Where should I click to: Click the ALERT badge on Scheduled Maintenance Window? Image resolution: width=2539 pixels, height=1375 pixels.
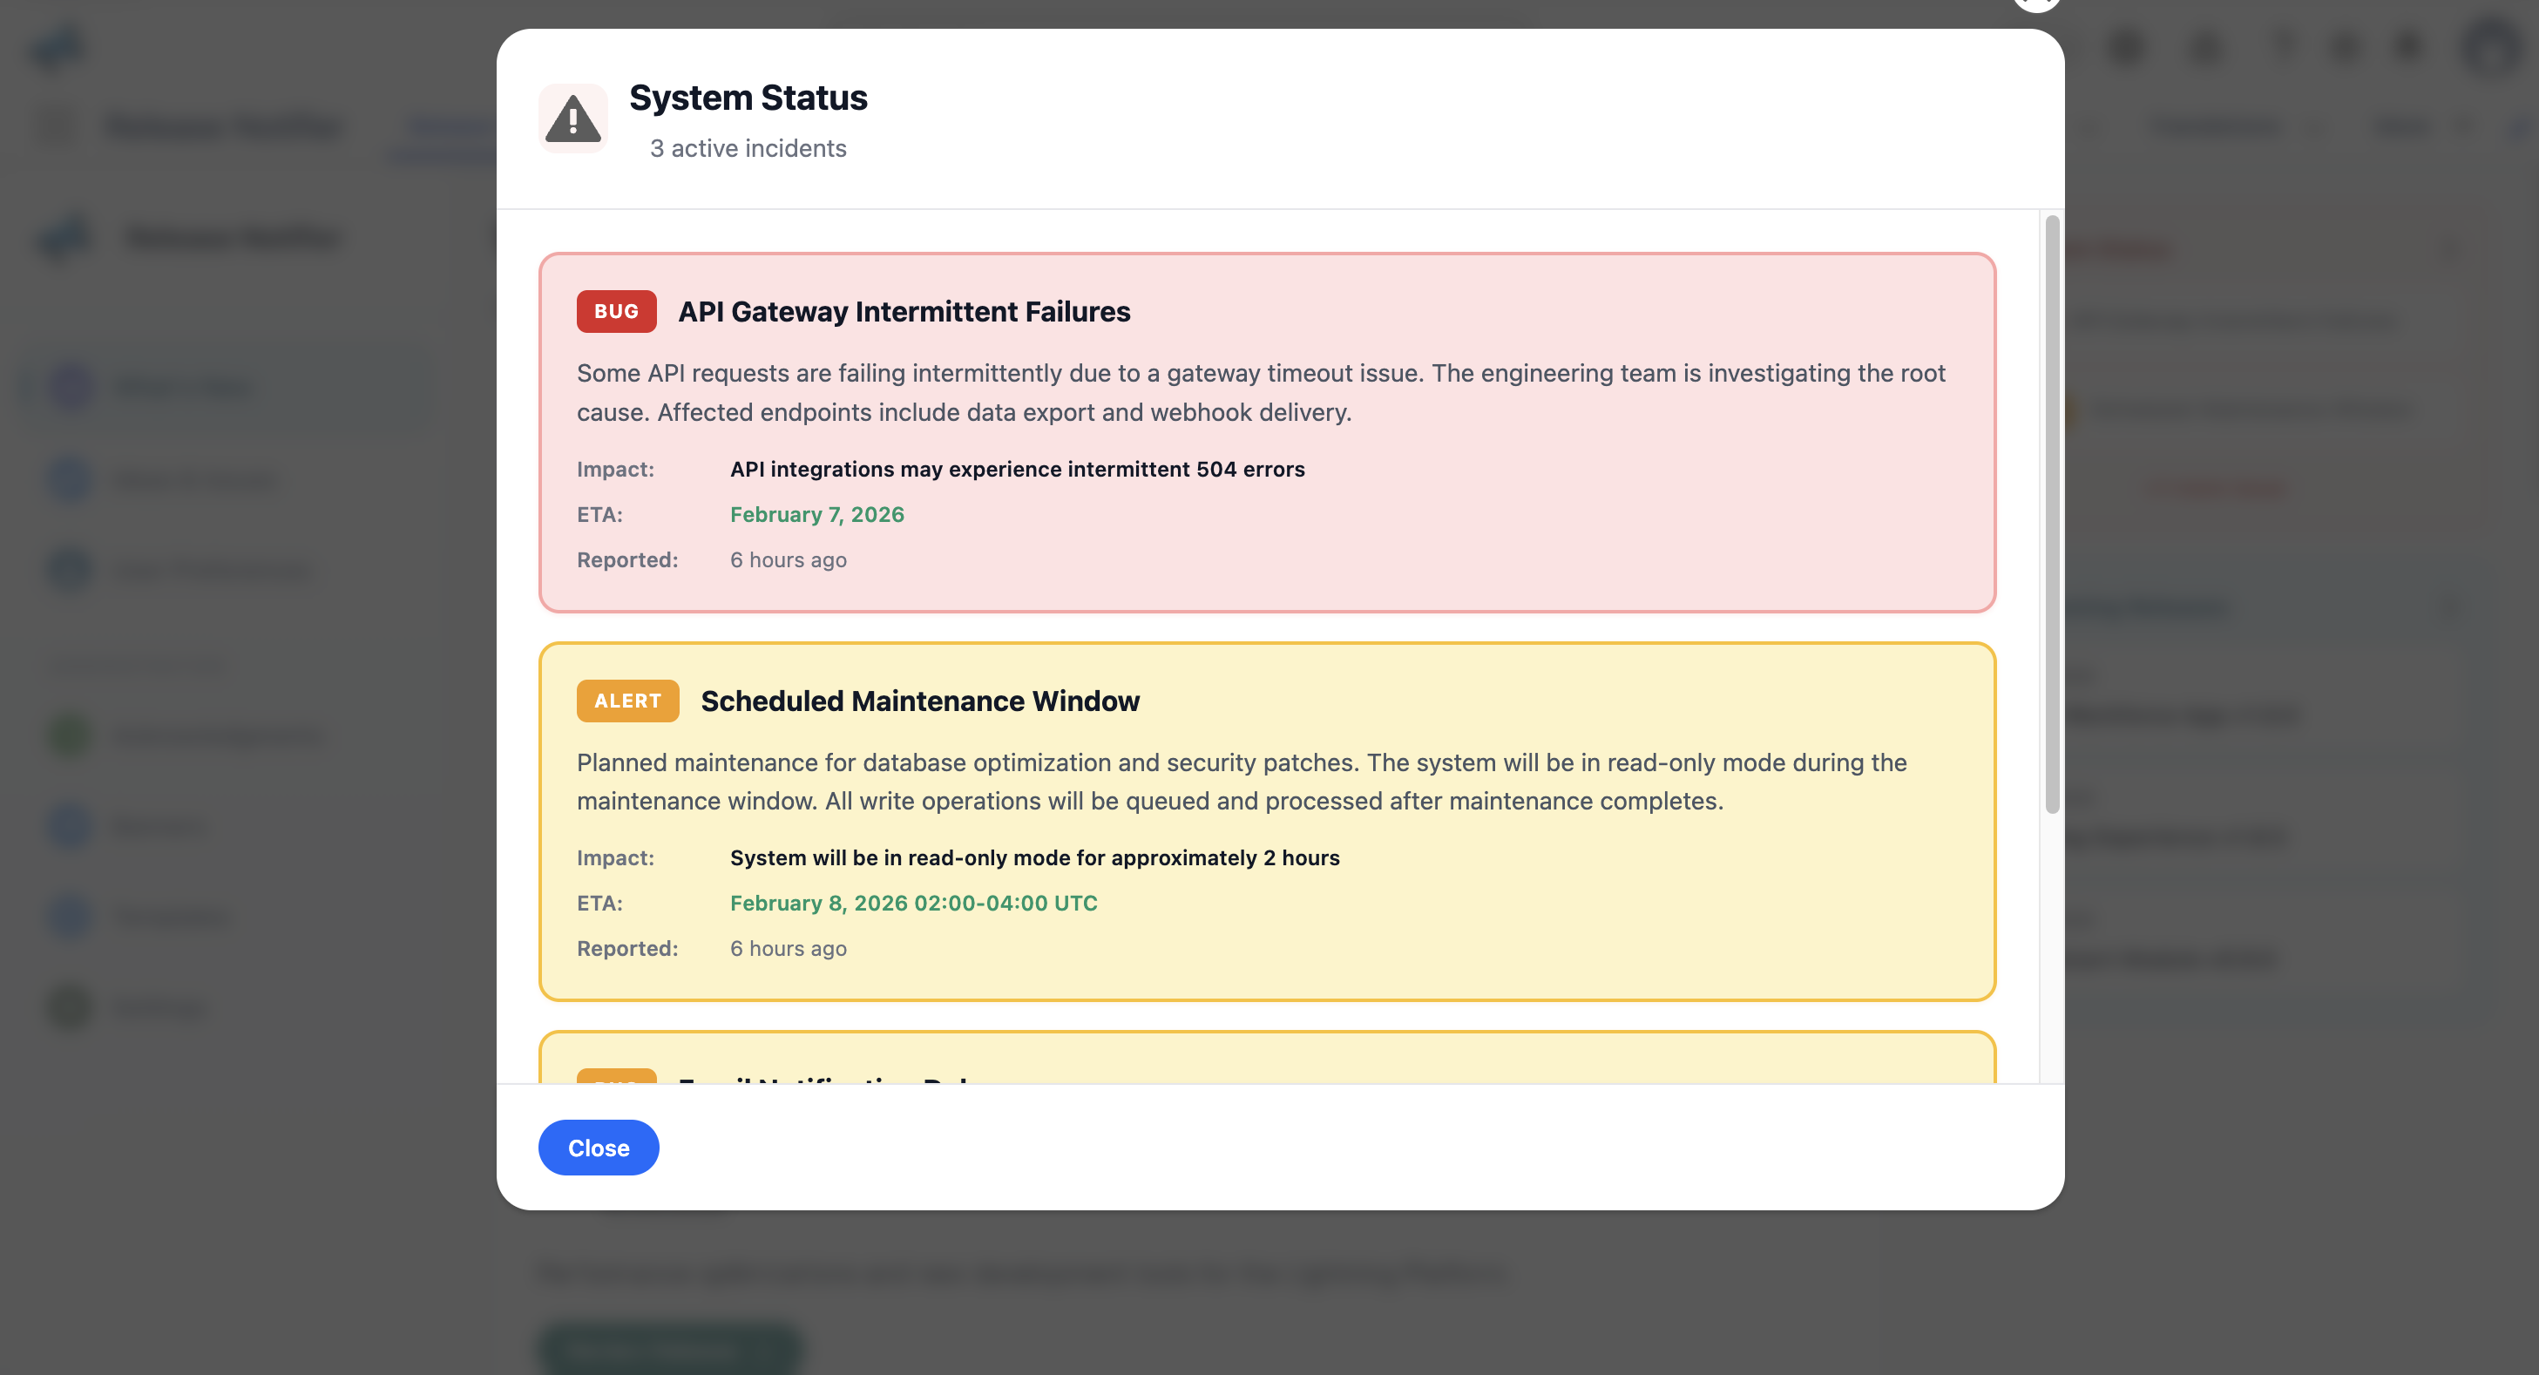pyautogui.click(x=626, y=701)
